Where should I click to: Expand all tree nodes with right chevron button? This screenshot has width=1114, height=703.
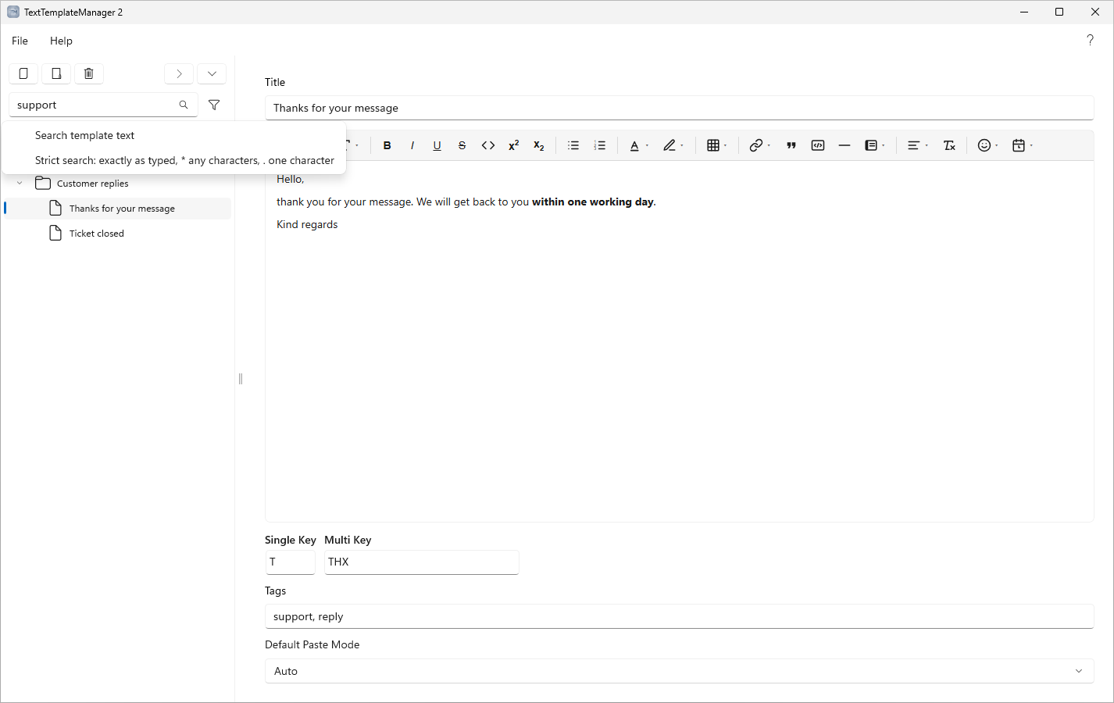point(179,73)
